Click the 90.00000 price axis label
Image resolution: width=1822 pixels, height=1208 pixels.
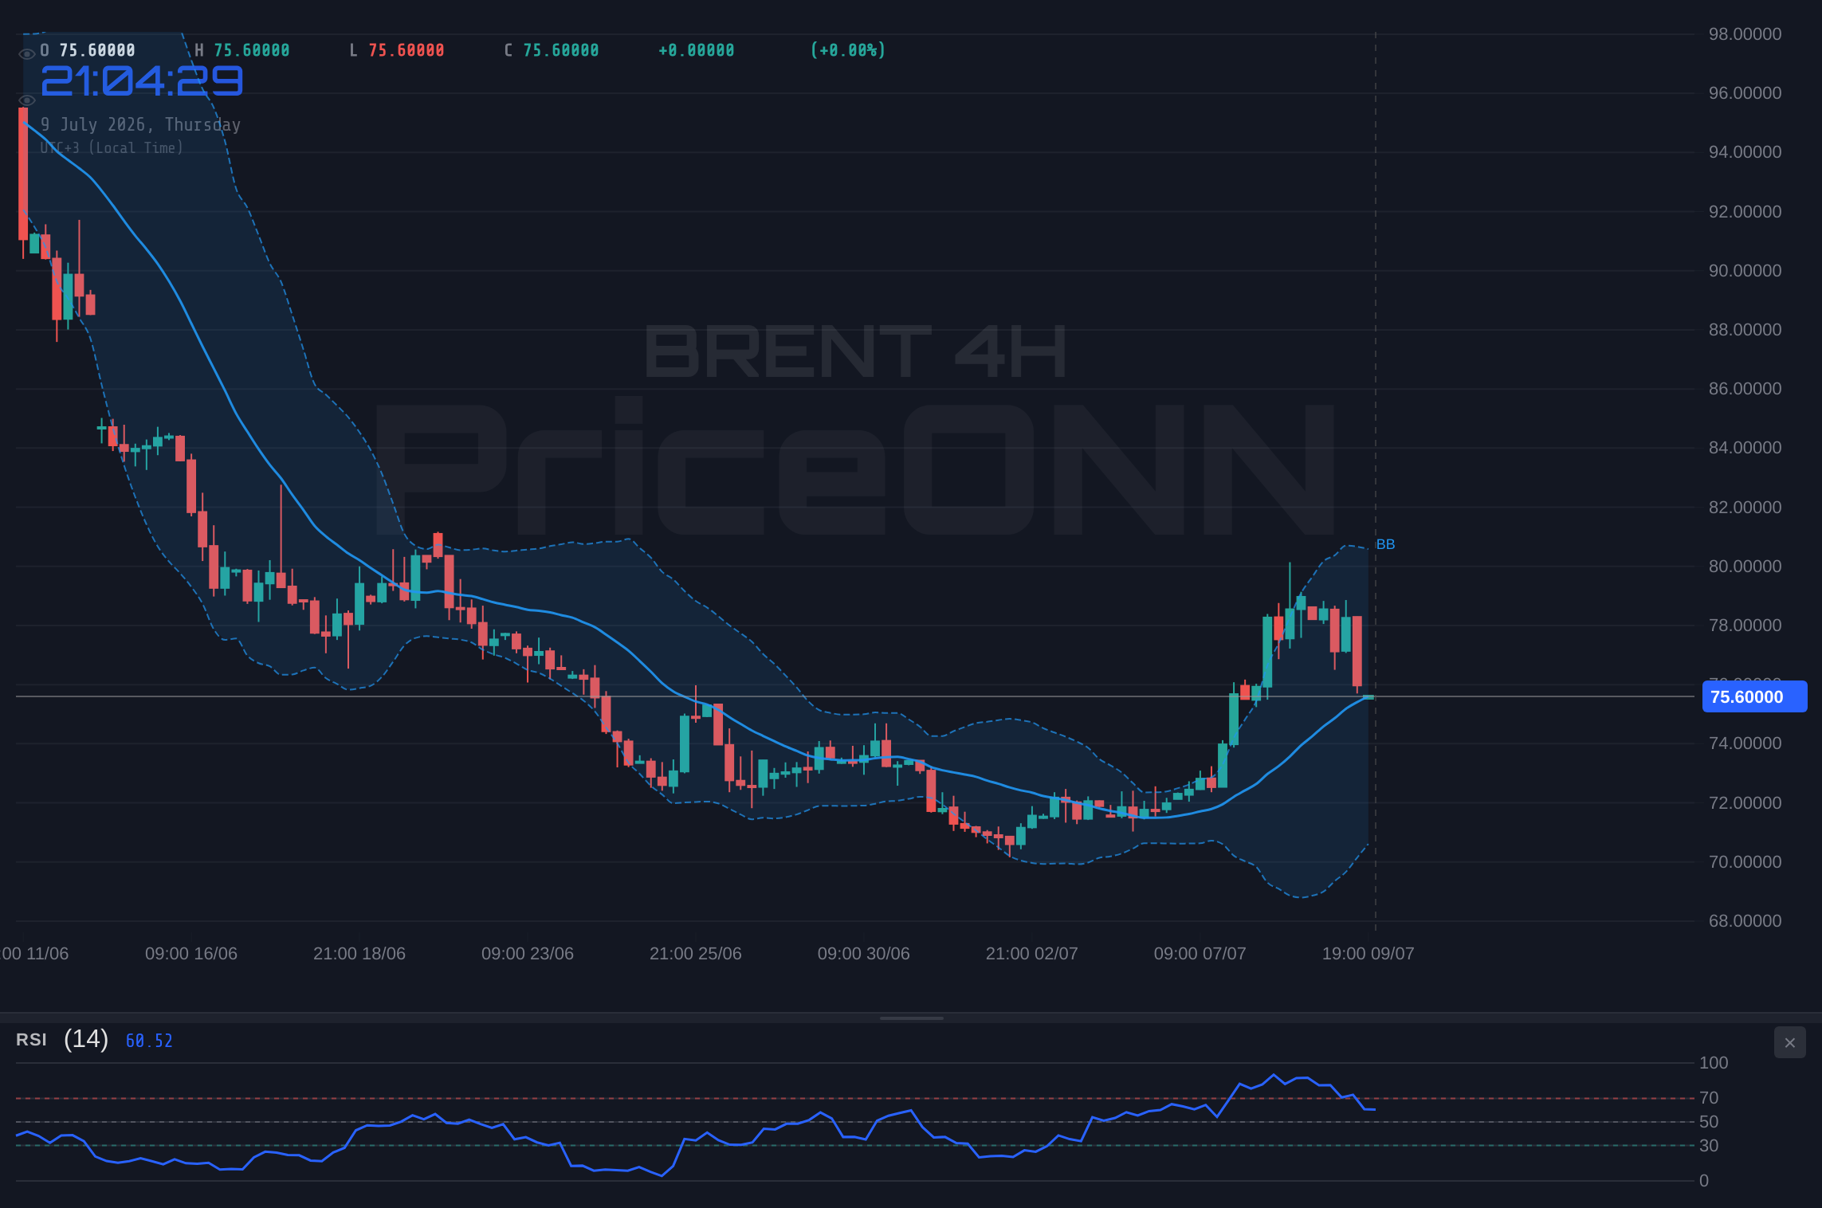[x=1745, y=271]
